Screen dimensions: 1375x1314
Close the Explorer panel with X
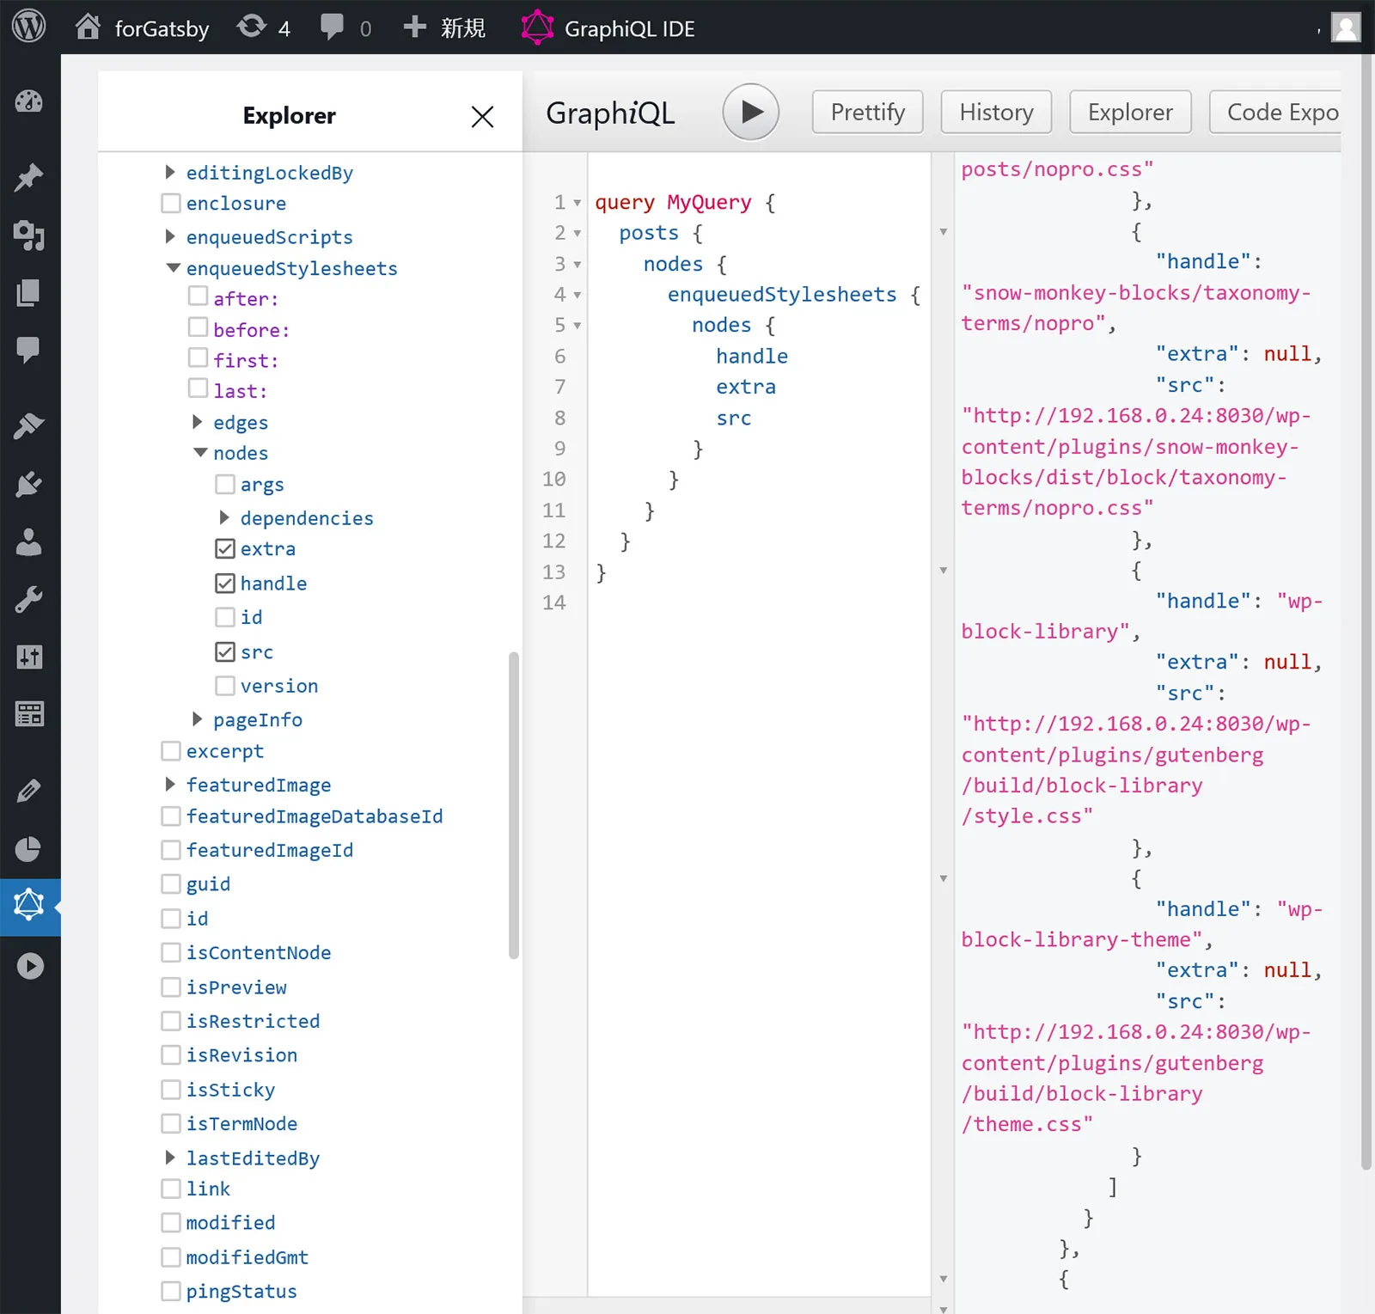482,117
